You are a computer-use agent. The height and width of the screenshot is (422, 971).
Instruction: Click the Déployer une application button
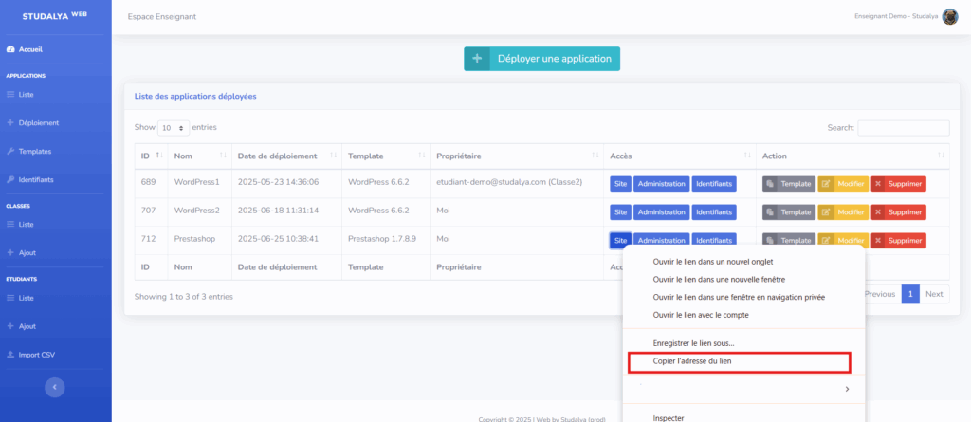click(x=541, y=59)
